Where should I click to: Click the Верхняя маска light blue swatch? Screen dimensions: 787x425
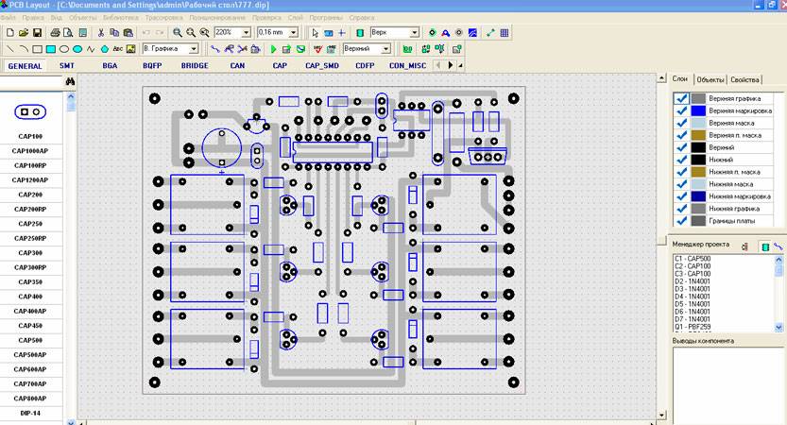tap(698, 123)
